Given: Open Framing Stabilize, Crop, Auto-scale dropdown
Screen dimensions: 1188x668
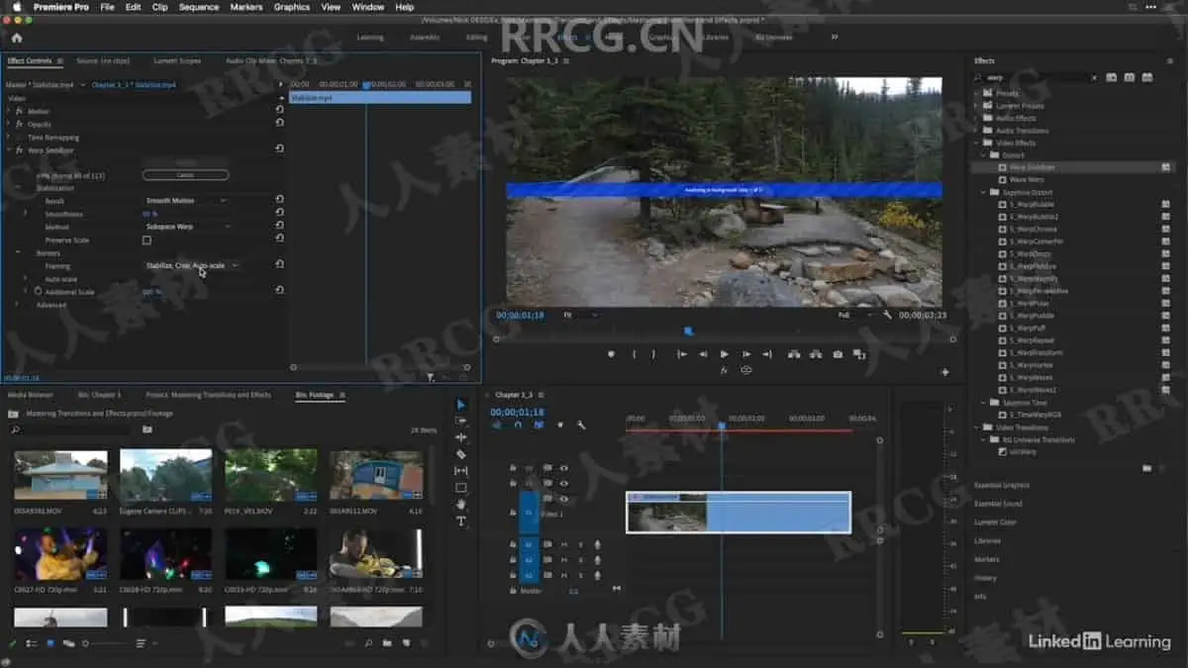Looking at the screenshot, I should click(x=192, y=265).
